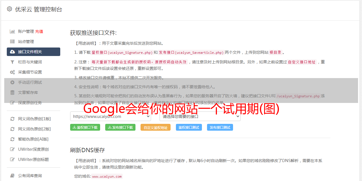
Task: Open 深度原创任务 using its edit icon
Action: [x=12, y=103]
